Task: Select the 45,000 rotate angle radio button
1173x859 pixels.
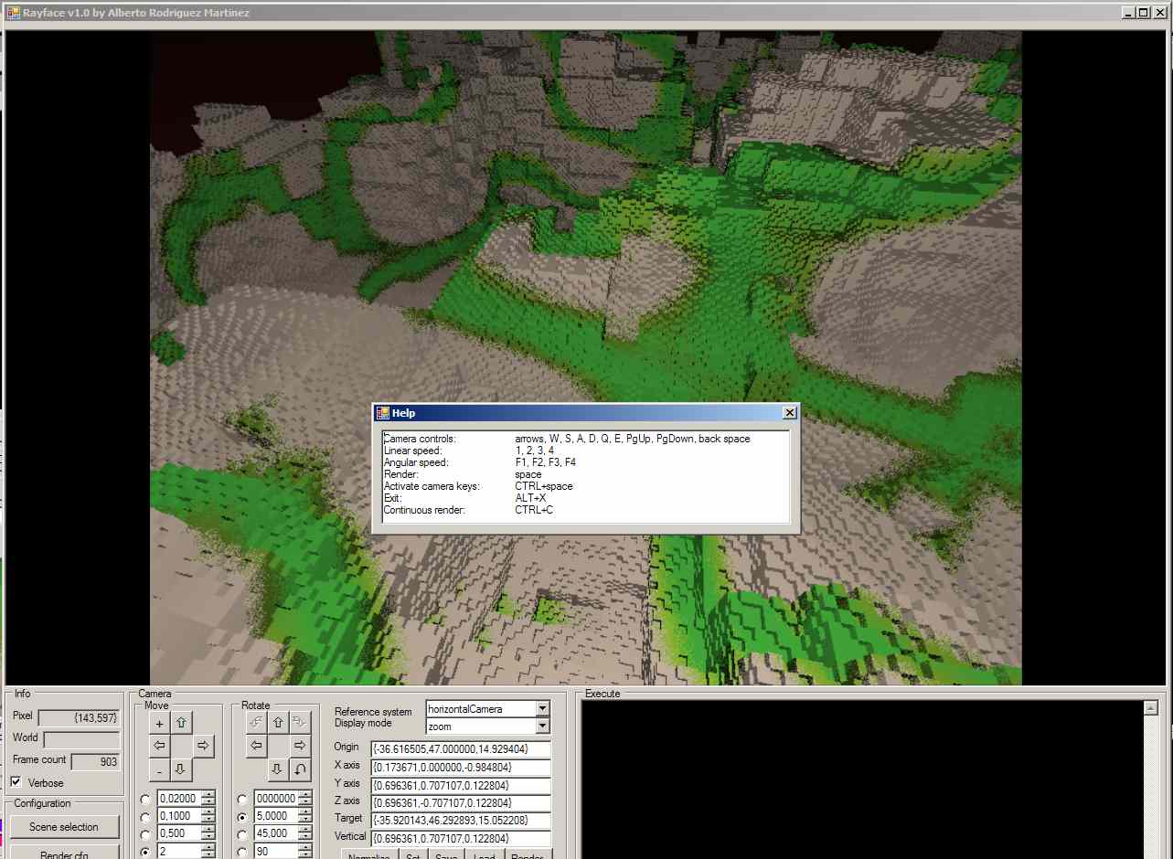Action: 241,834
